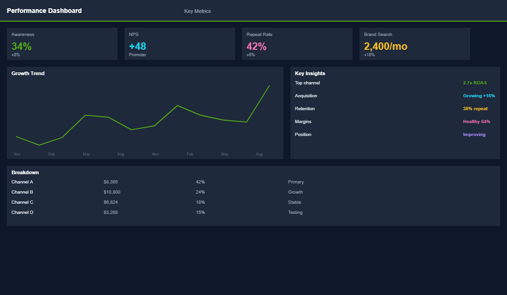Select the Performance Dashboard title

tap(44, 10)
